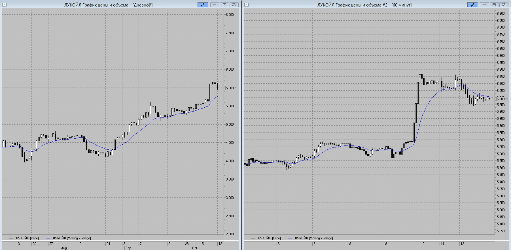Open the daily chart window's system menu icon

(x=4, y=5)
